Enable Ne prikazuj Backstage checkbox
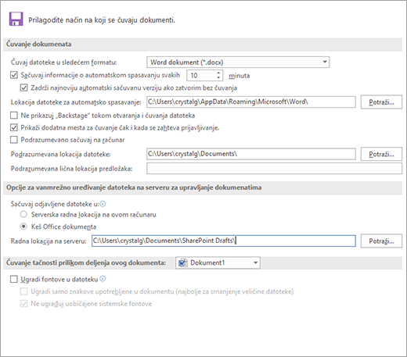This screenshot has width=407, height=357. [x=14, y=115]
